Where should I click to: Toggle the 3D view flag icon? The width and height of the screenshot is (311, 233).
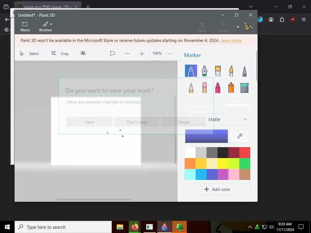click(112, 53)
